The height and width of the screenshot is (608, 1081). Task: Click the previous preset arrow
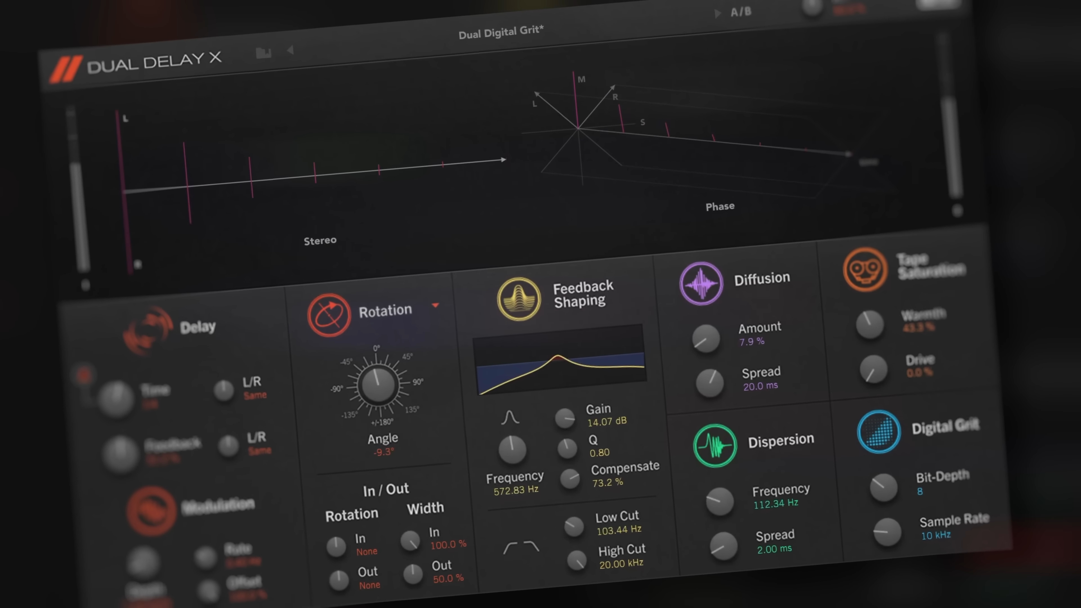point(290,50)
